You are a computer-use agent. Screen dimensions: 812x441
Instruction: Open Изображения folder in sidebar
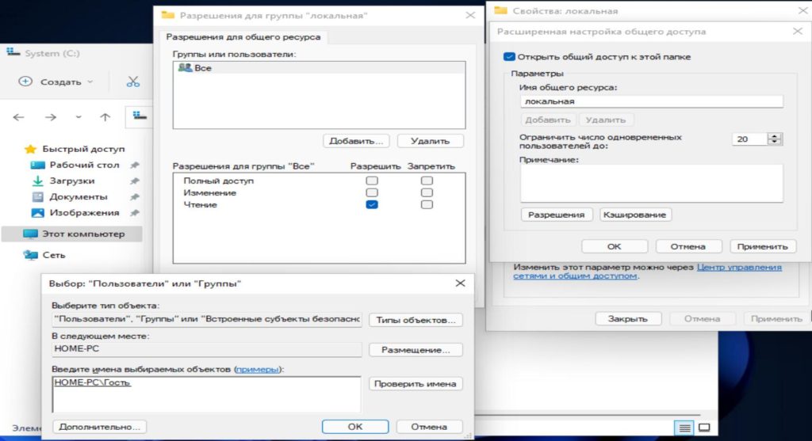coord(84,212)
